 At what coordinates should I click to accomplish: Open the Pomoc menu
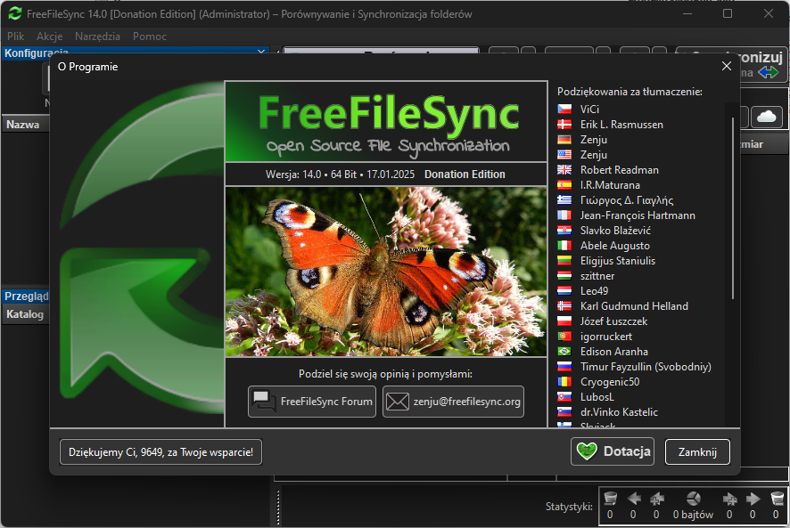pos(149,37)
